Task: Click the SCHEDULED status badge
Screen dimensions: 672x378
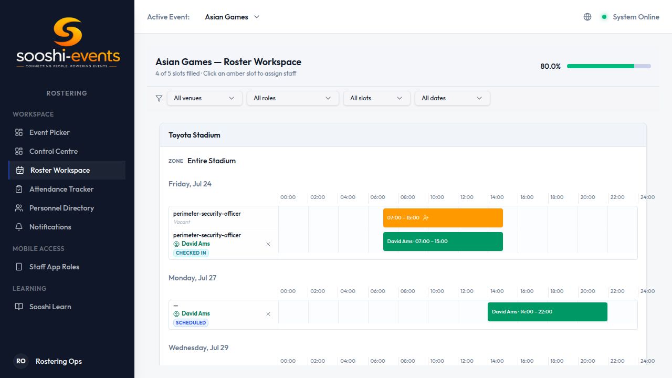Action: click(x=191, y=323)
